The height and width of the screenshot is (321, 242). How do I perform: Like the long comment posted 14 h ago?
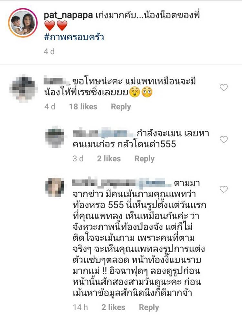point(224,189)
